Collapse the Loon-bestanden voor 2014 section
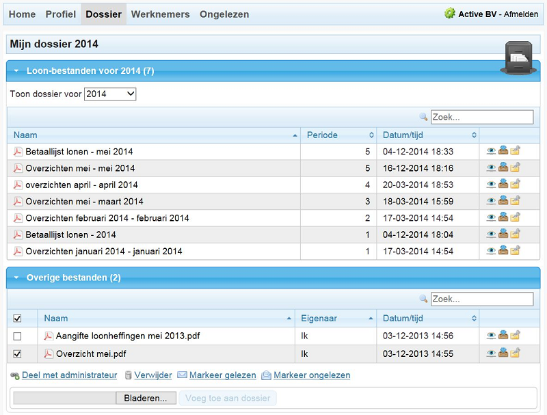 pos(16,70)
